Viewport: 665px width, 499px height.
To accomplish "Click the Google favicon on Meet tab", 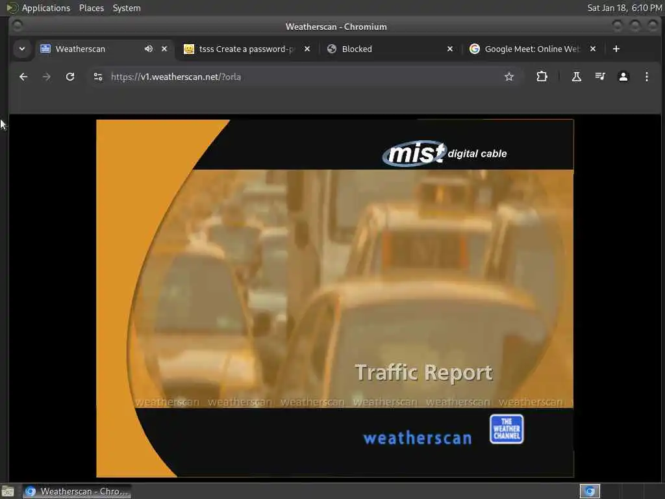I will tap(475, 49).
